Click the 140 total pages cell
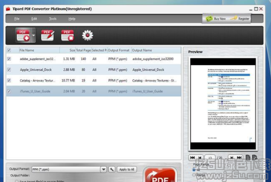 [83, 59]
